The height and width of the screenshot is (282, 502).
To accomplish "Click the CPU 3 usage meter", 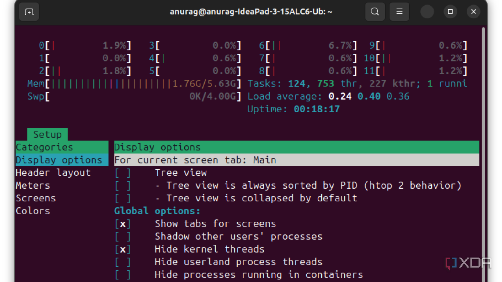I will 195,46.
